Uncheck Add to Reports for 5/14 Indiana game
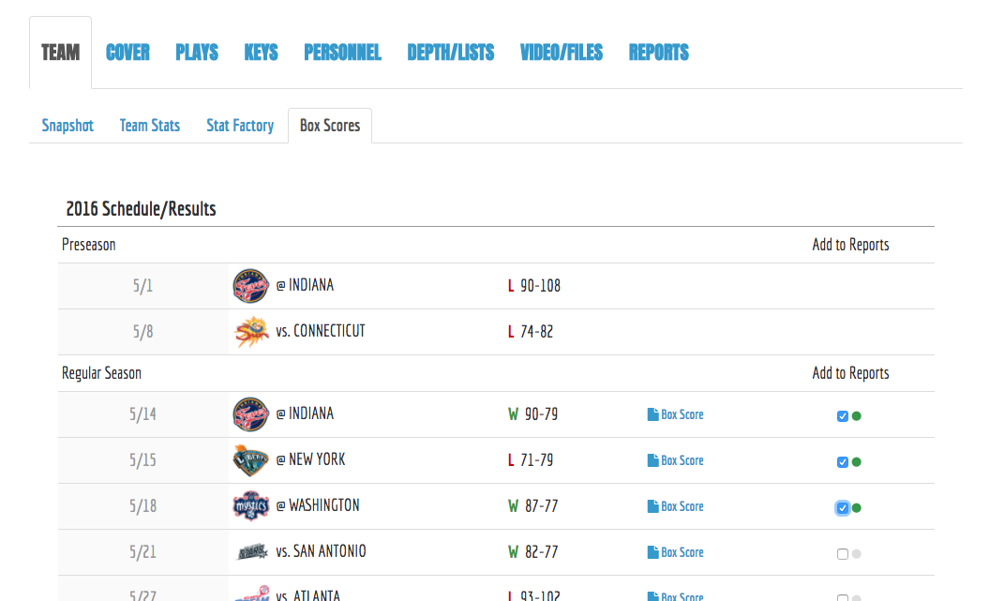Viewport: 989px width, 601px height. coord(843,416)
